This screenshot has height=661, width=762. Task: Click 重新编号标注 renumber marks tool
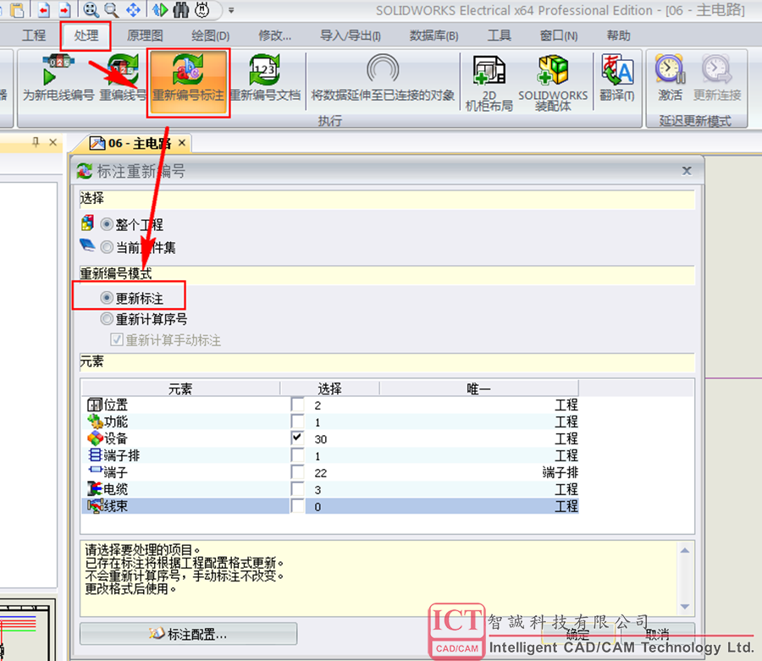click(188, 81)
